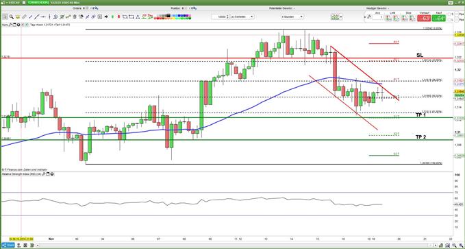Select the red down-arrow marker tool

pyautogui.click(x=118, y=16)
